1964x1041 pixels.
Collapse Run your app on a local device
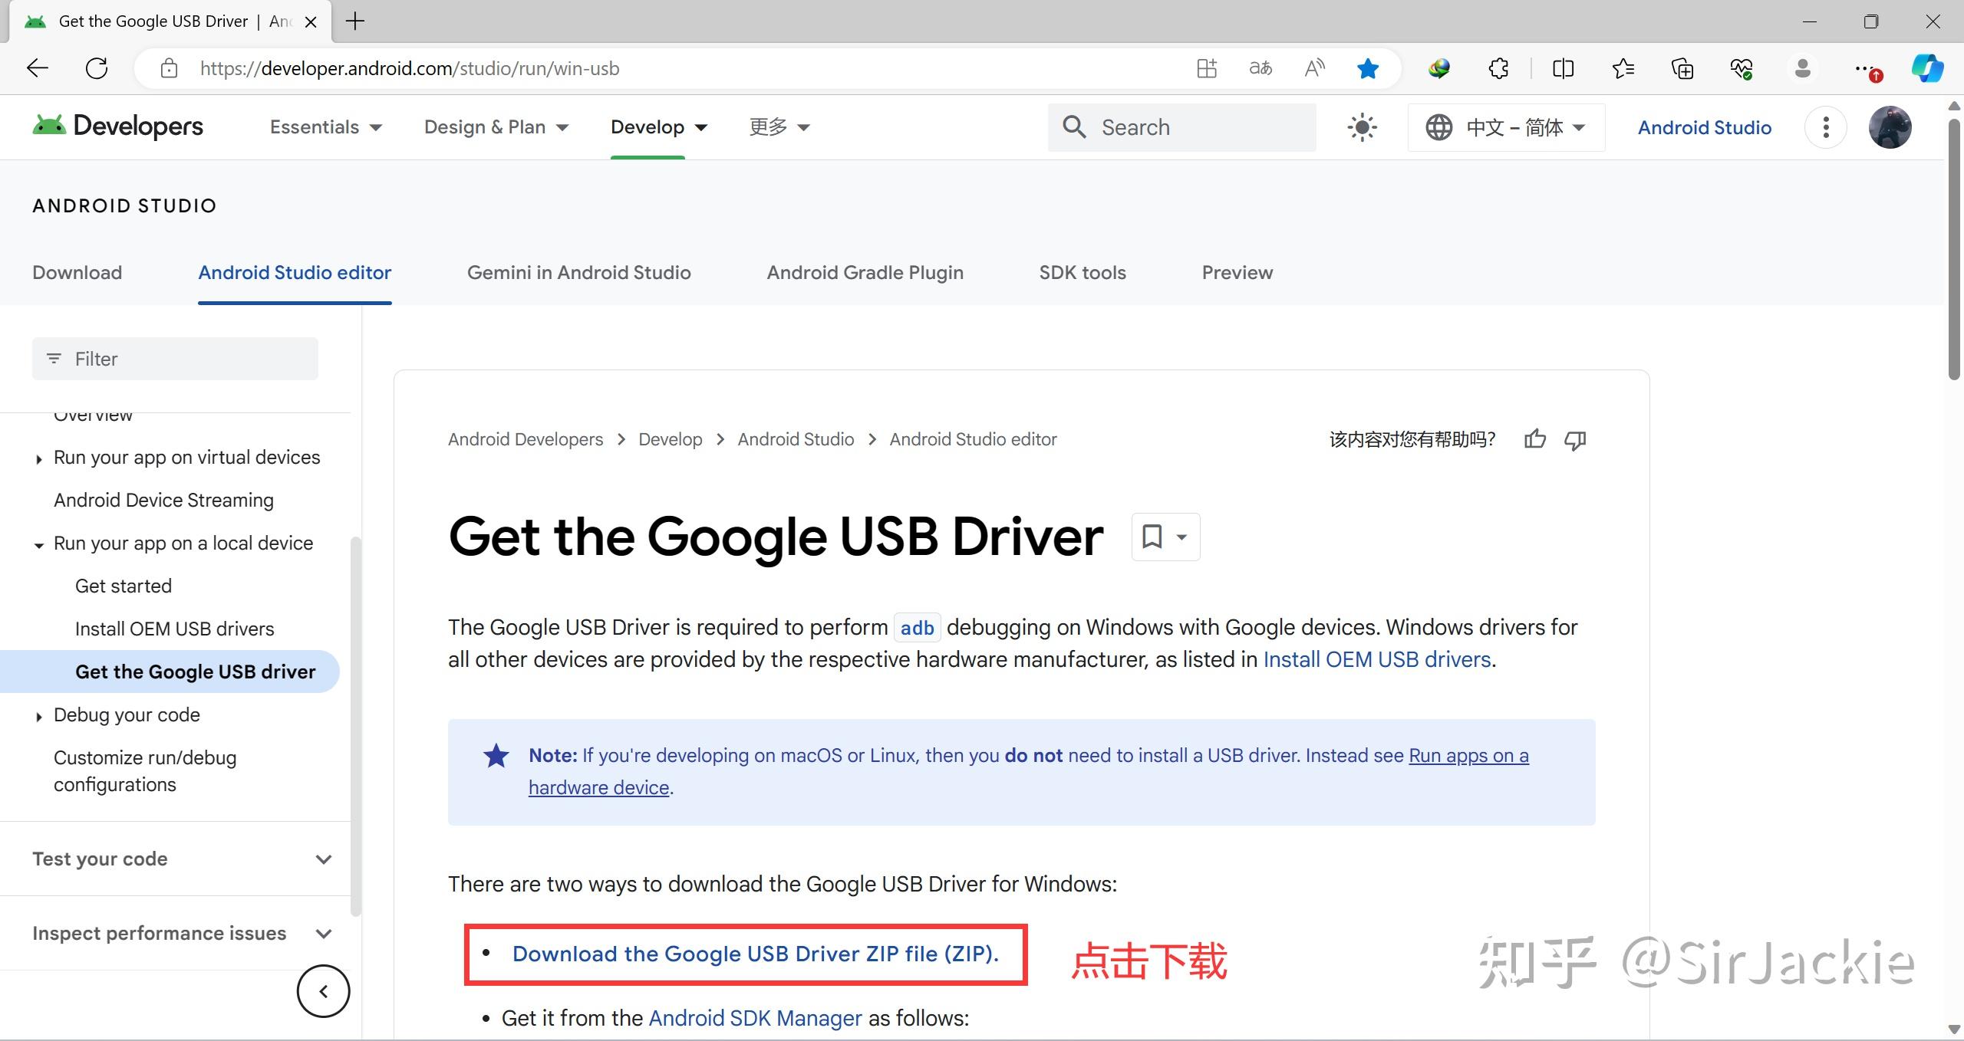point(39,545)
